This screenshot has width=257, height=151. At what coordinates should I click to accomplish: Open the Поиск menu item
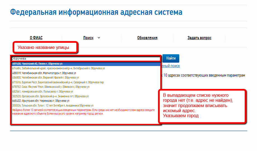(88, 38)
